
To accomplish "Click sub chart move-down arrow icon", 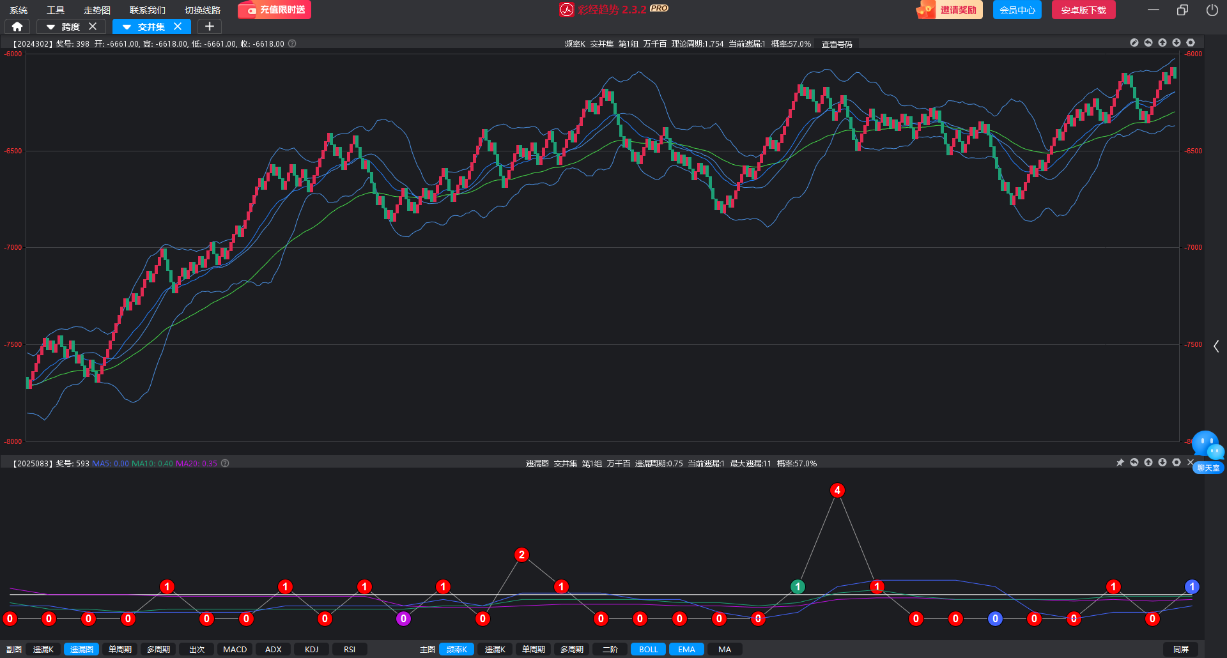I will (1162, 463).
